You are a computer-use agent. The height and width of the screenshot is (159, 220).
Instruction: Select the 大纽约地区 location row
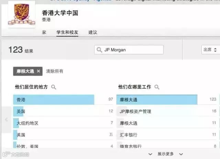(x=63, y=123)
